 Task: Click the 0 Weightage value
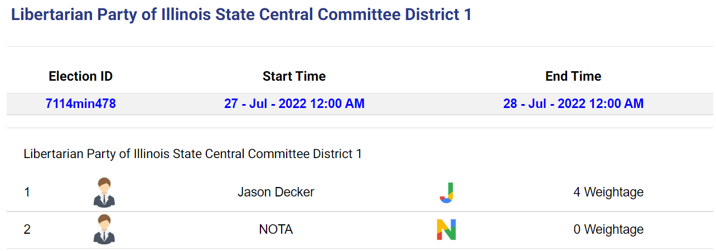pyautogui.click(x=608, y=229)
